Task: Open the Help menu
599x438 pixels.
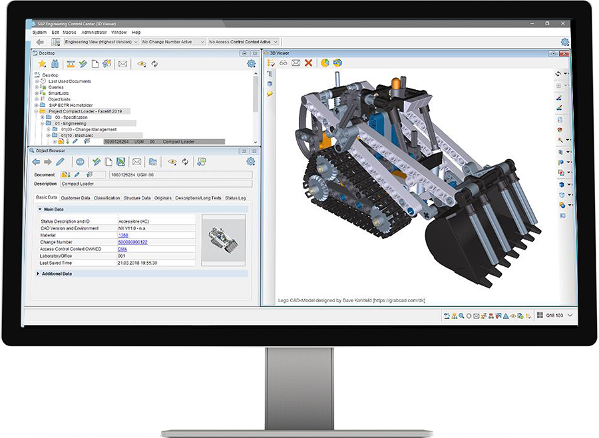Action: (x=136, y=33)
